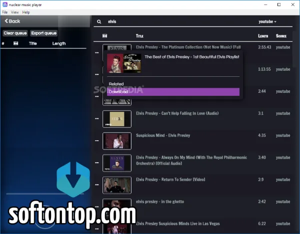The image size is (300, 234).
Task: Click the 2:55:43 length value
Action: point(264,47)
